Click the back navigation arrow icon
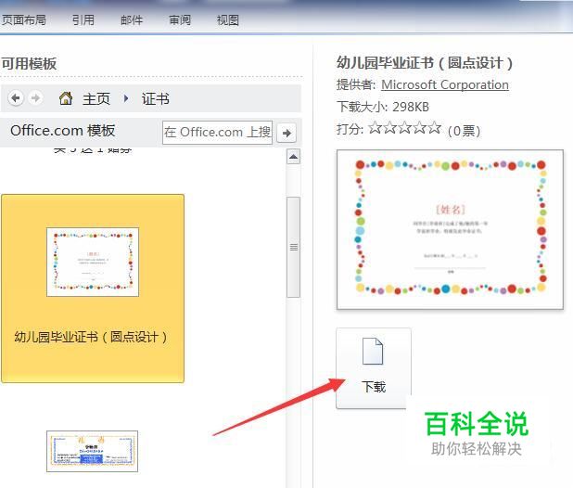Screen dimensions: 573x488 click(x=16, y=98)
